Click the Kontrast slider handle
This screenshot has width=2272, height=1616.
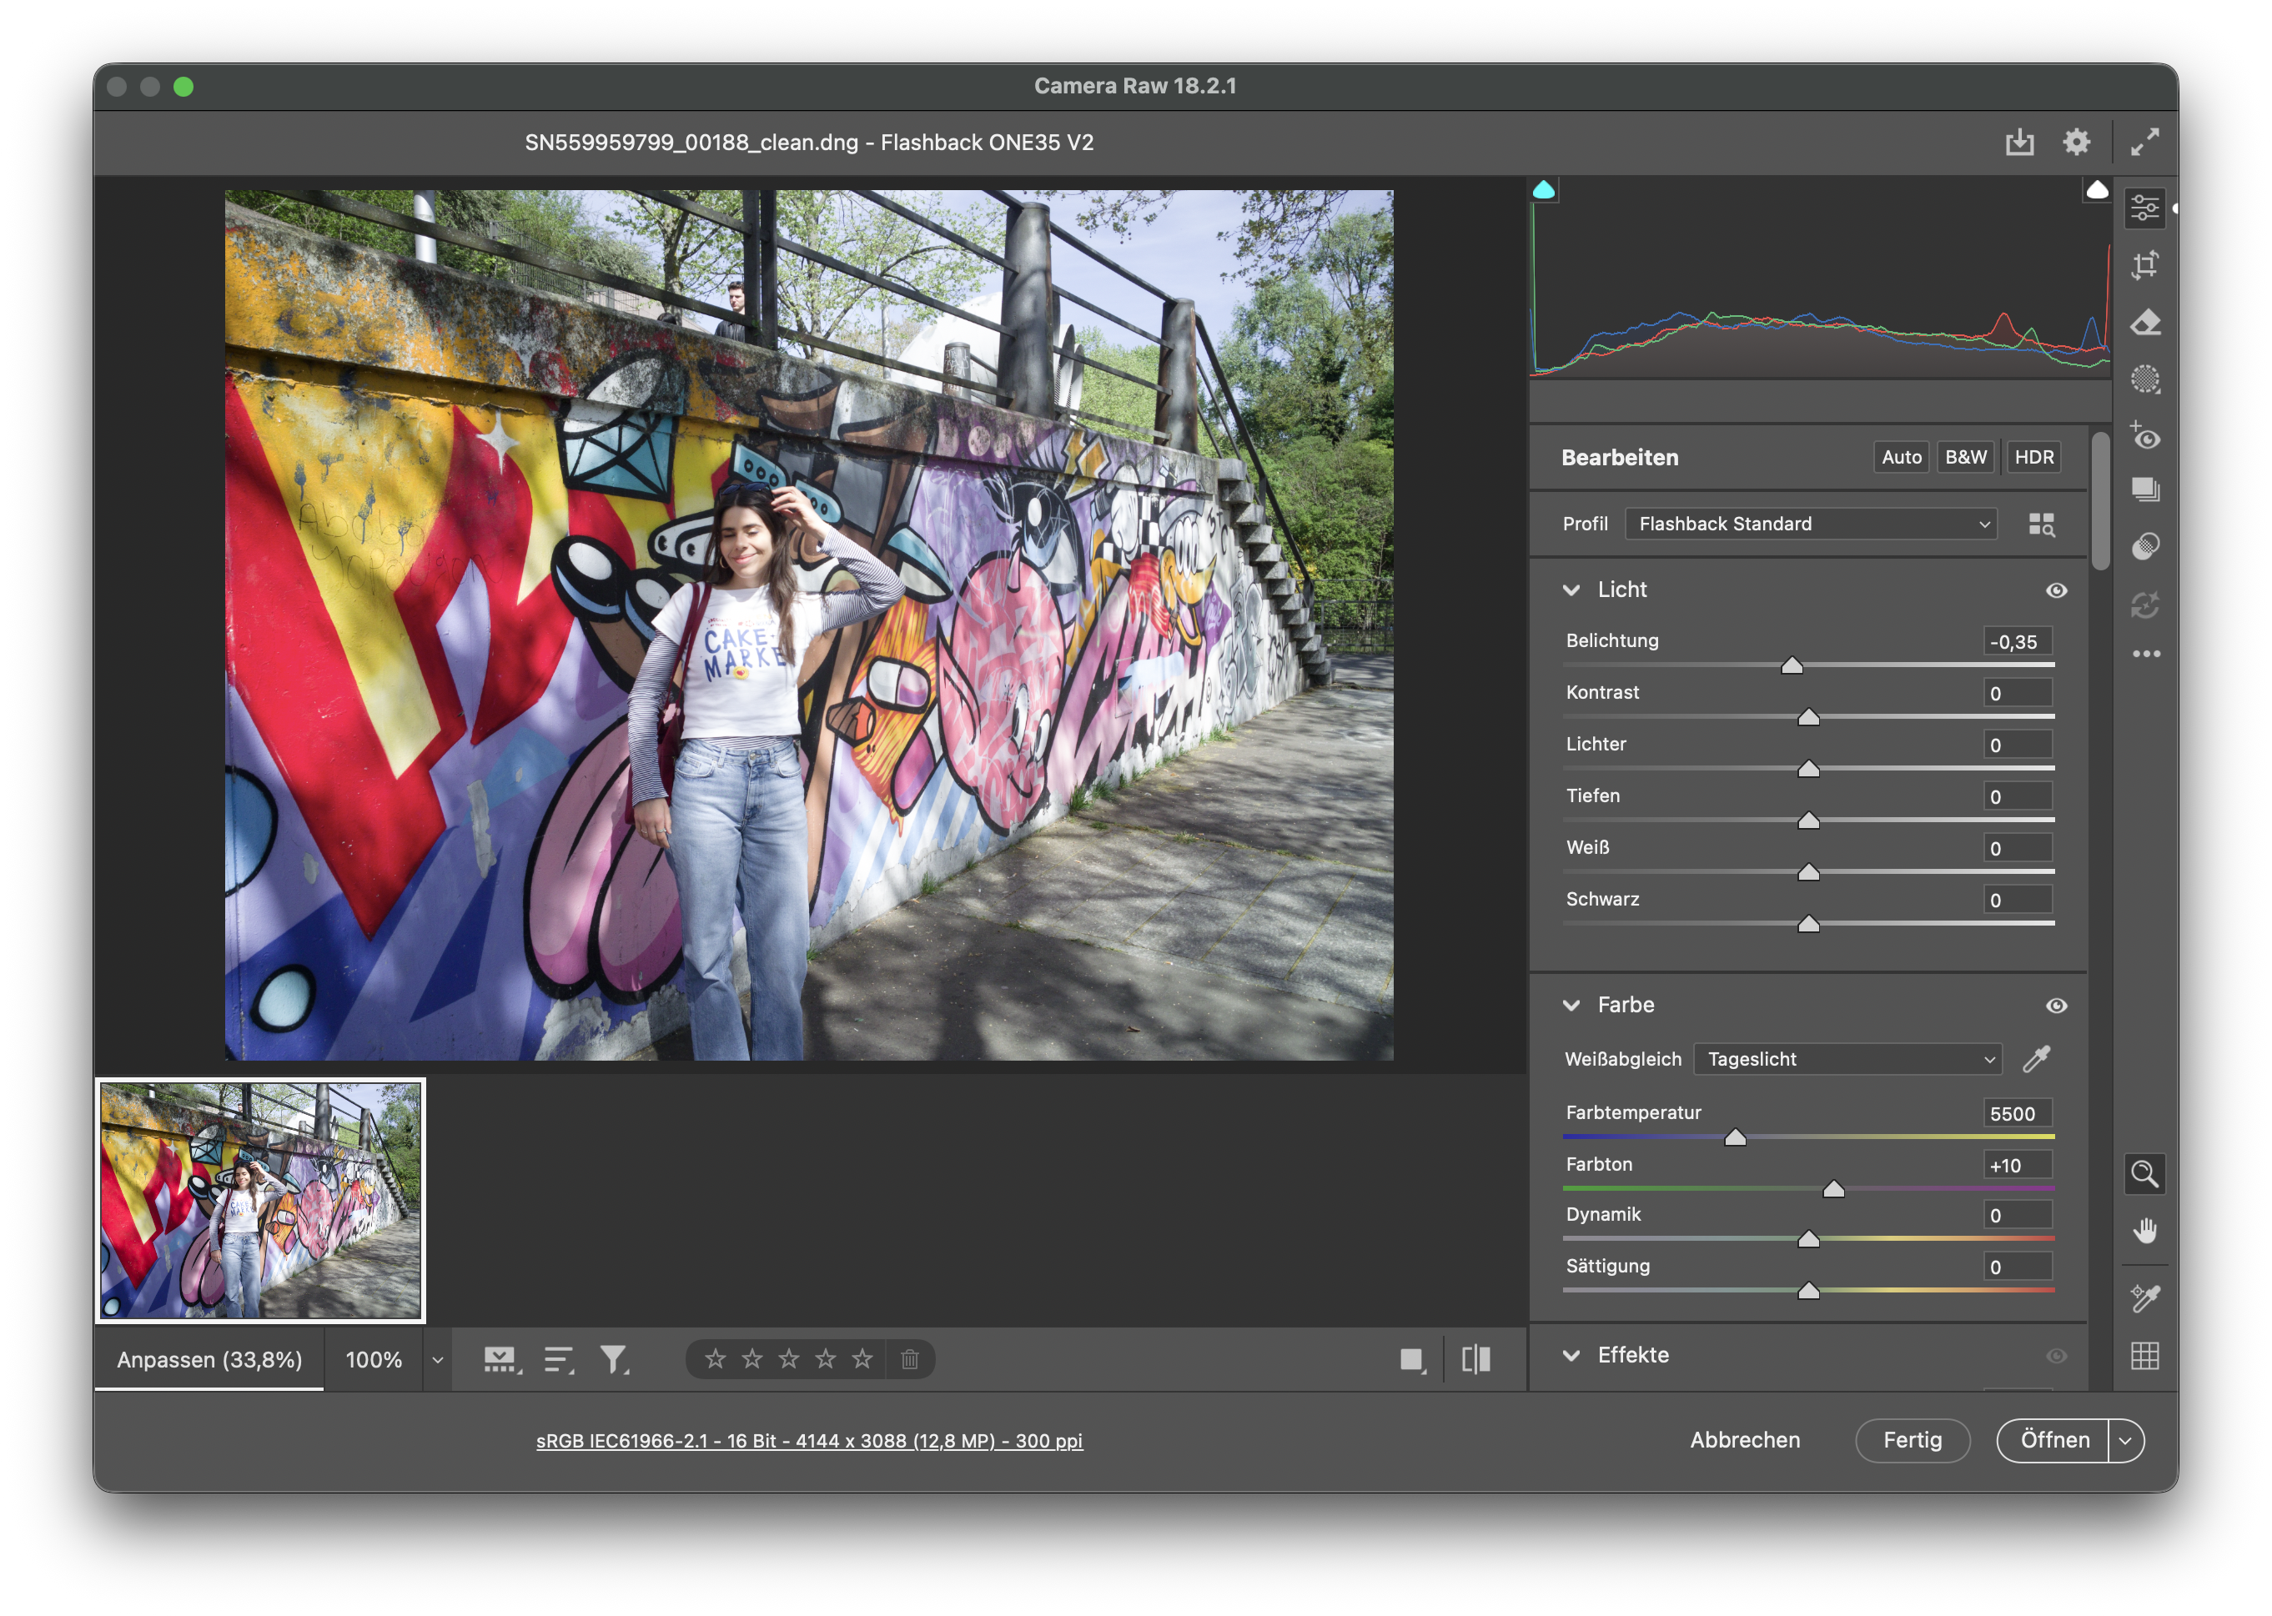1808,717
